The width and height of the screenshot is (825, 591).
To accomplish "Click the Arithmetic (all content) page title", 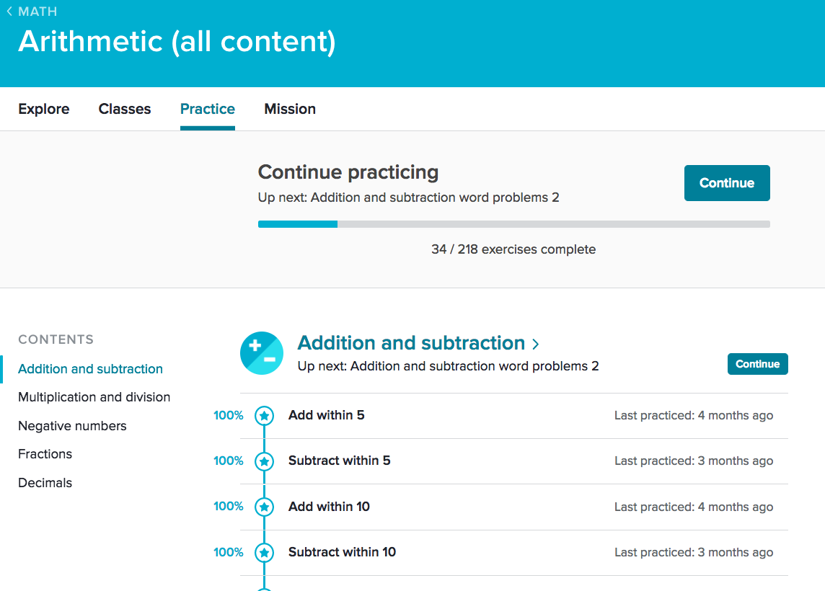I will [177, 42].
